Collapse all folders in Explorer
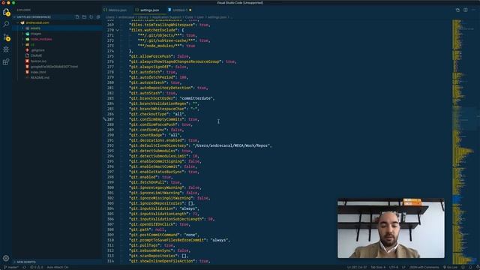The height and width of the screenshot is (270, 480). [x=98, y=17]
